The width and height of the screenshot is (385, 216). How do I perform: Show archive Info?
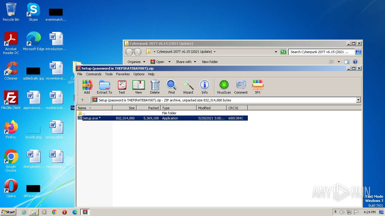(205, 87)
